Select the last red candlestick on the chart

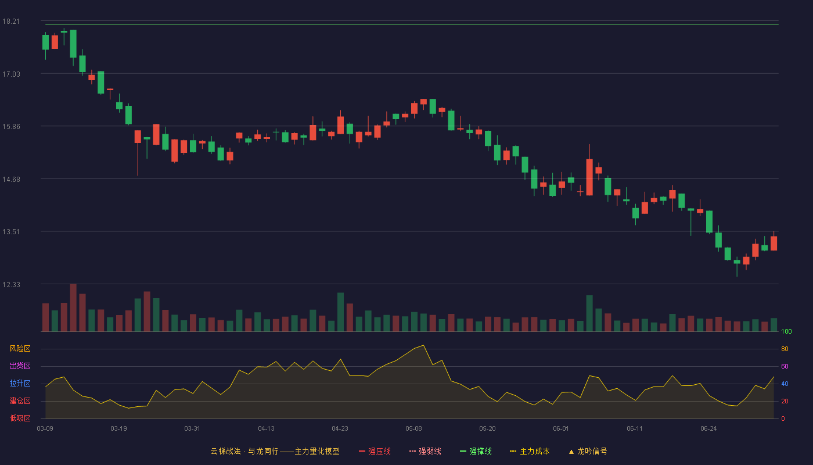coord(774,243)
